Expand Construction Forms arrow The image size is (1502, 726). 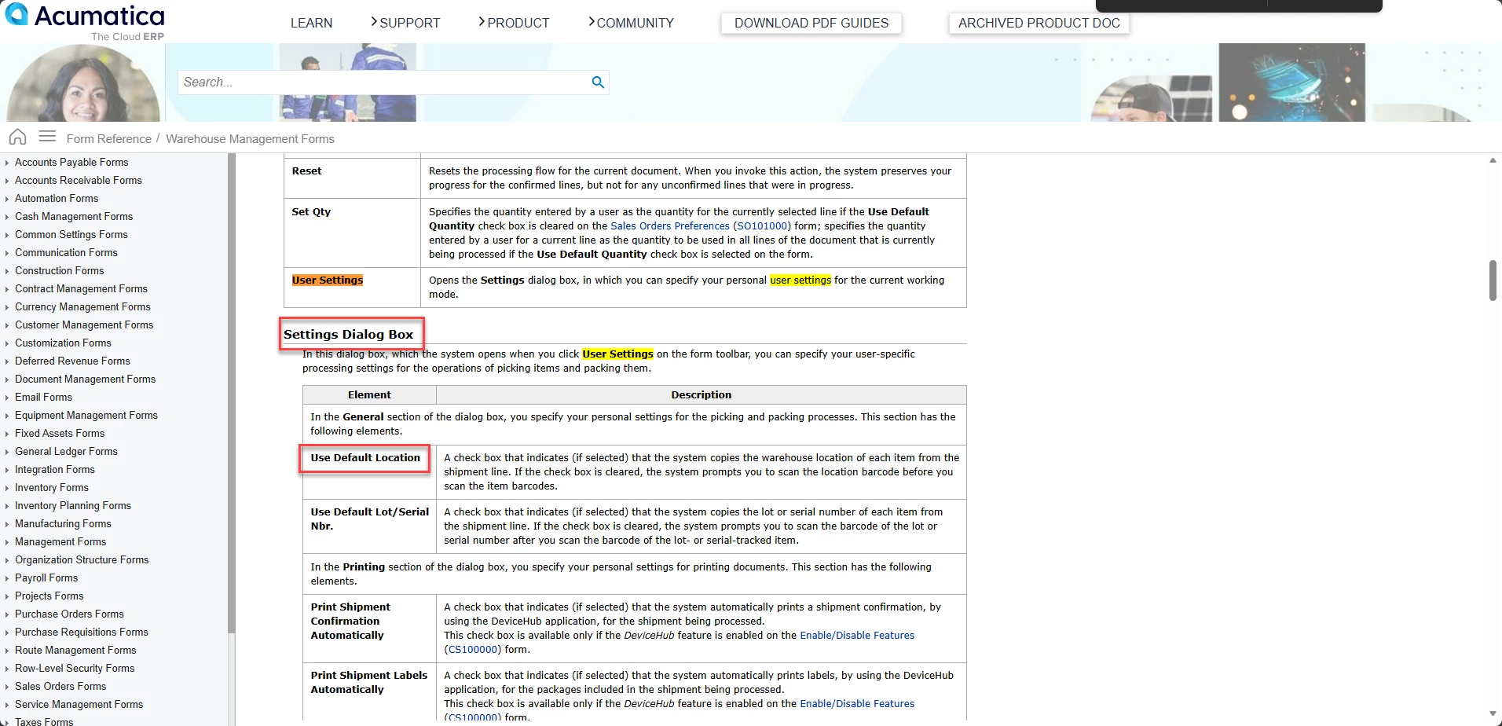(7, 271)
